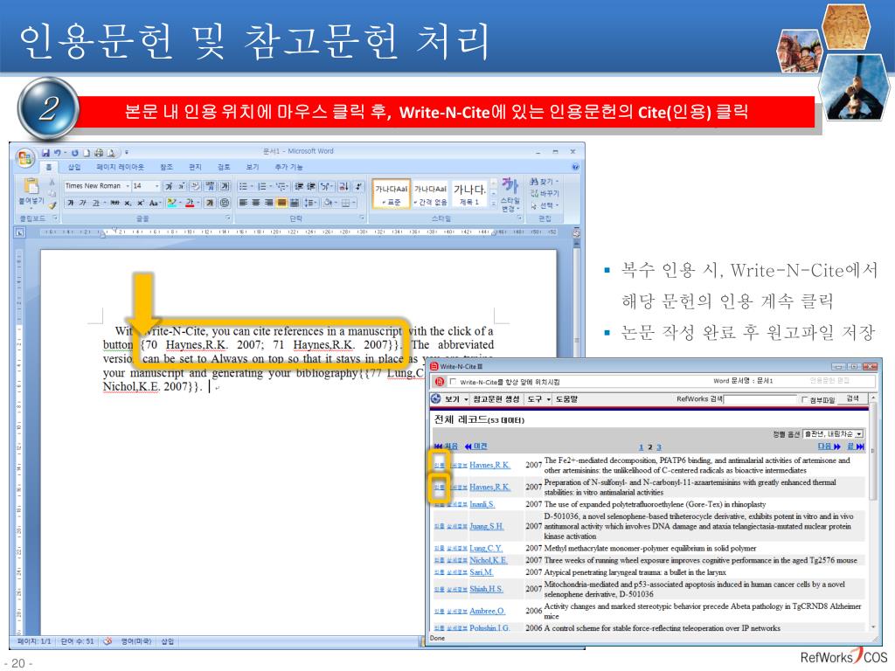Open the Times New Roman font dropdown
Image resolution: width=895 pixels, height=671 pixels.
coord(128,186)
